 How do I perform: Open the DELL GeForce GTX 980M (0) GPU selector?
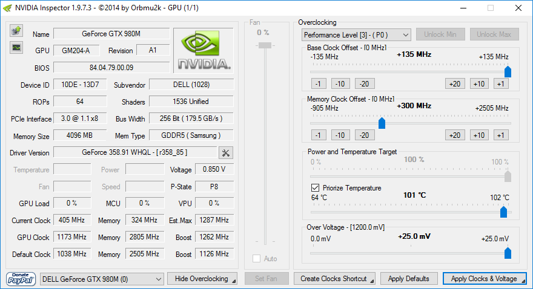pyautogui.click(x=102, y=279)
